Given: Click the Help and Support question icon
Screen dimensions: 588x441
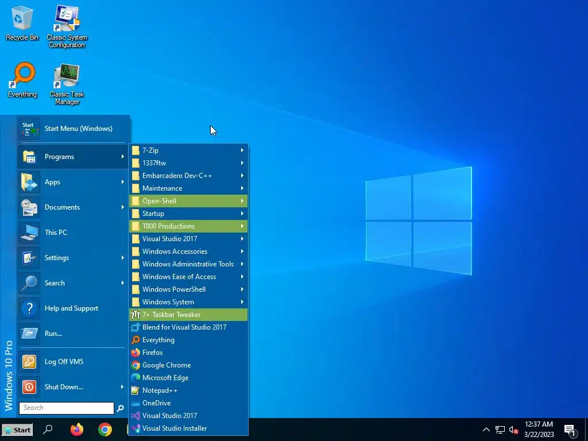Looking at the screenshot, I should click(x=29, y=308).
